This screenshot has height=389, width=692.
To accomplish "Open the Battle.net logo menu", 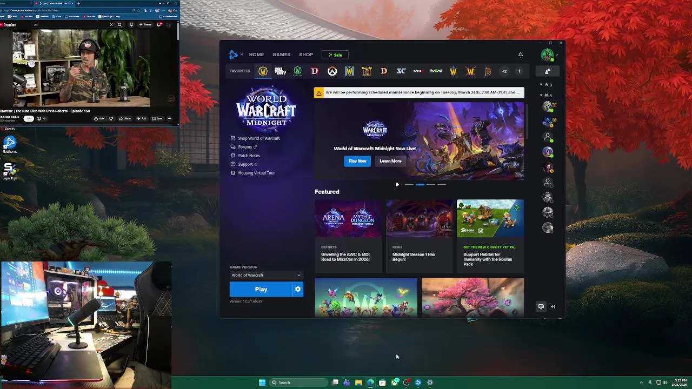I will tap(235, 55).
